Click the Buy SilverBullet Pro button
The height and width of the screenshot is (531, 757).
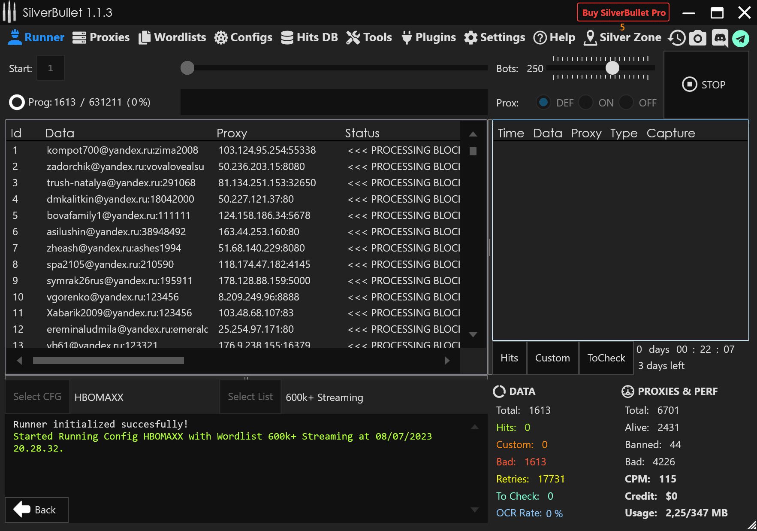(x=623, y=13)
